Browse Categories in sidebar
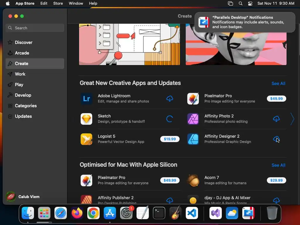The height and width of the screenshot is (225, 300). click(x=35, y=105)
